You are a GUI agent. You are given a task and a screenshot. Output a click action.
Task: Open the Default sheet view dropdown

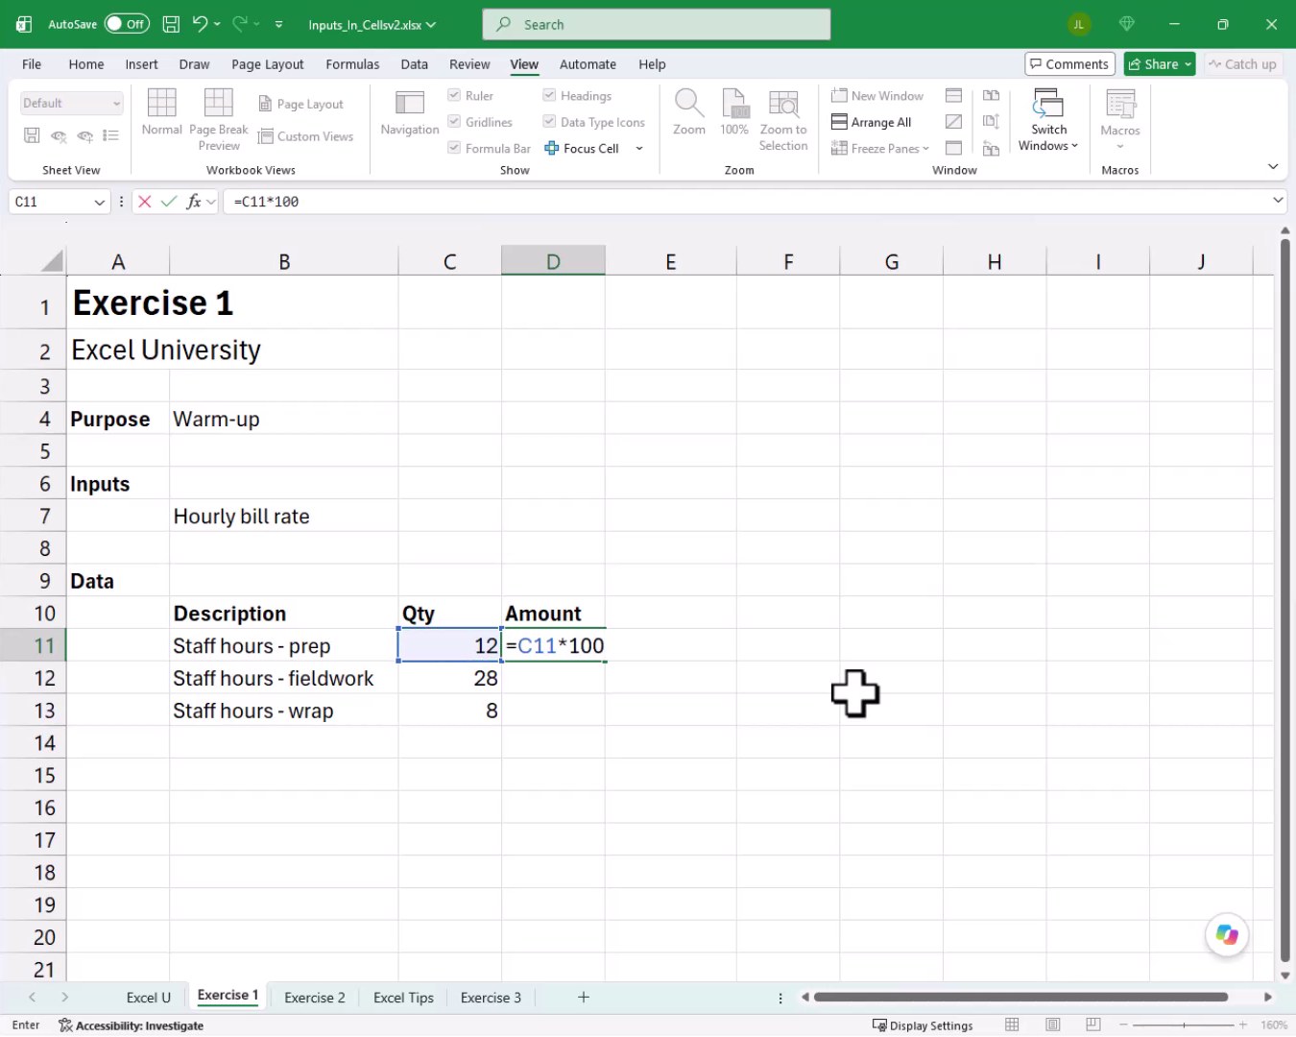(72, 103)
